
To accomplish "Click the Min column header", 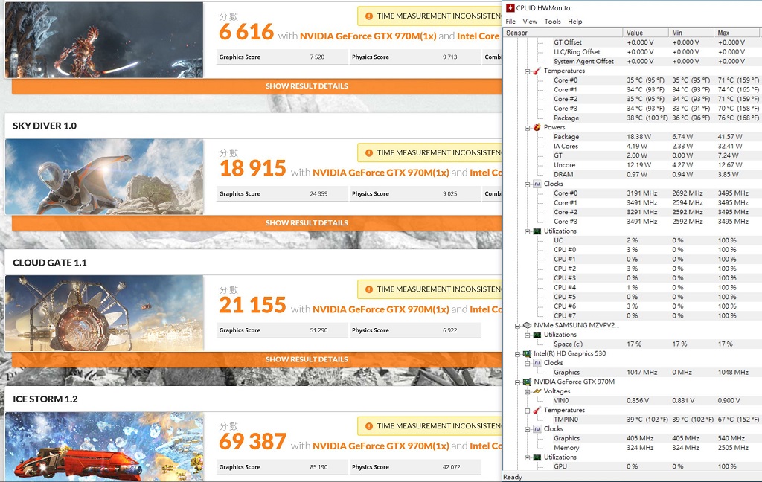I will tap(691, 33).
